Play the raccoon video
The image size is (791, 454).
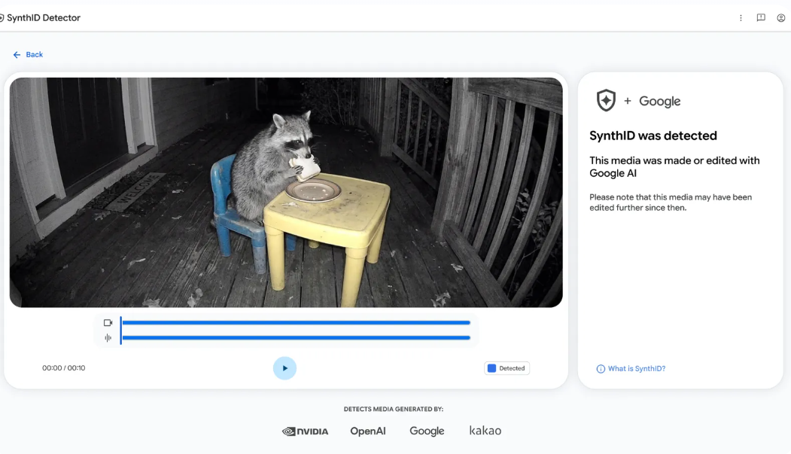click(284, 368)
